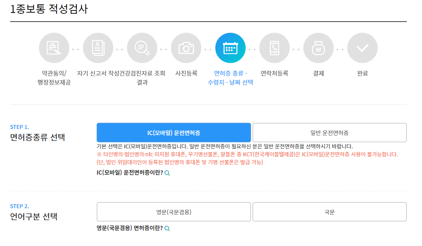The height and width of the screenshot is (246, 422).
Task: Click the 사진등록 camera step icon
Action: [186, 48]
